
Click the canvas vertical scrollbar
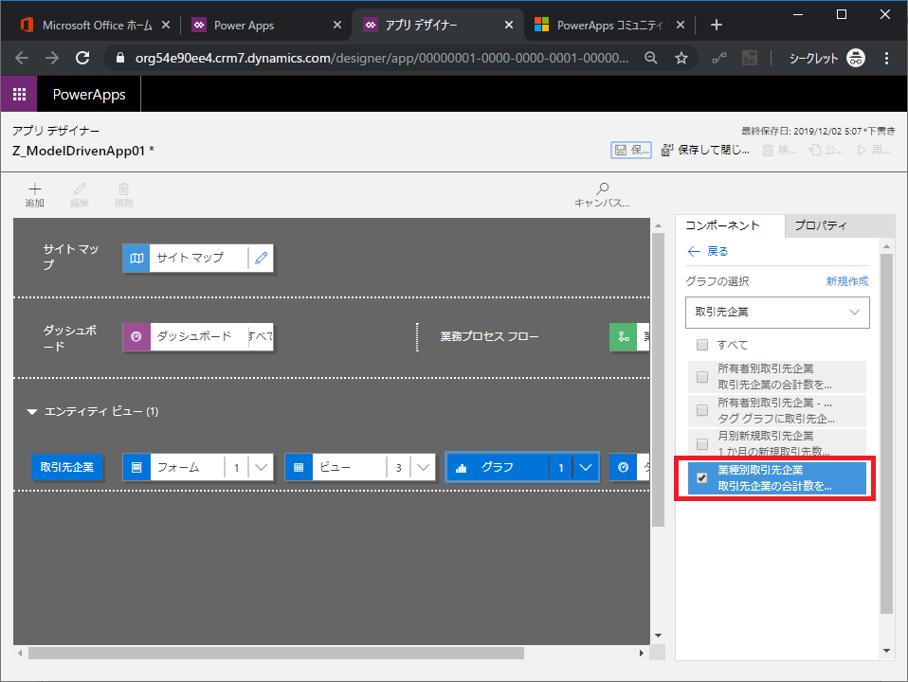click(658, 380)
